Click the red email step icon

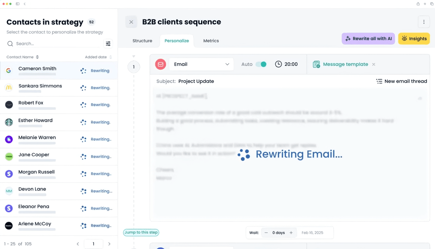(160, 64)
